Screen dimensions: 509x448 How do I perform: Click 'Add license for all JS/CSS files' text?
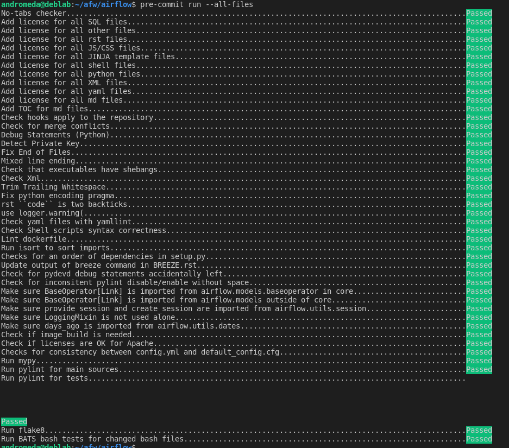coord(71,48)
